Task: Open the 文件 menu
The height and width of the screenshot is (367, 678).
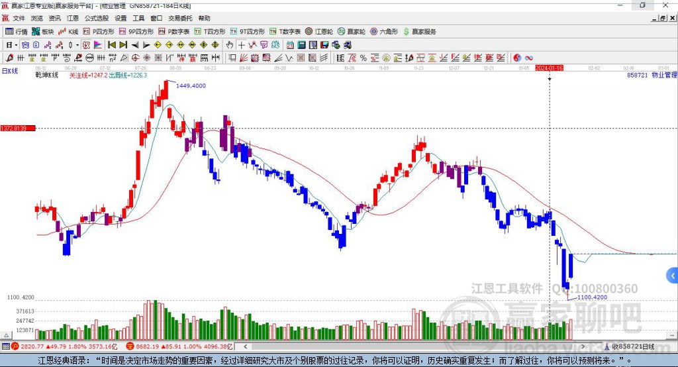Action: point(19,18)
